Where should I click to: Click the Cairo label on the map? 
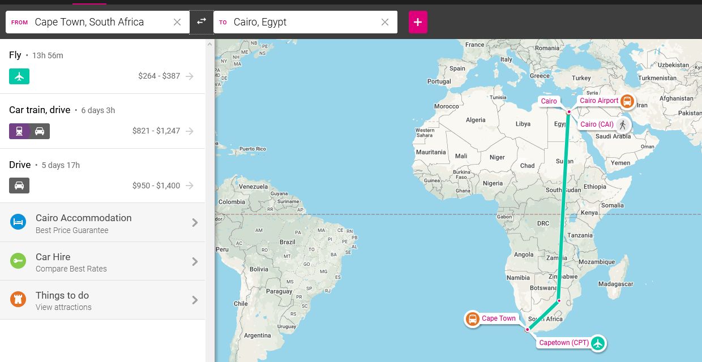549,101
